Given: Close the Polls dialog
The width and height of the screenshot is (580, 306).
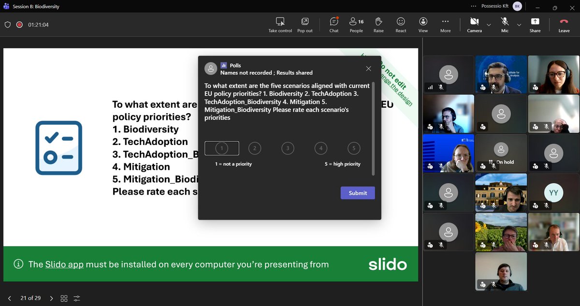Looking at the screenshot, I should click(x=369, y=69).
